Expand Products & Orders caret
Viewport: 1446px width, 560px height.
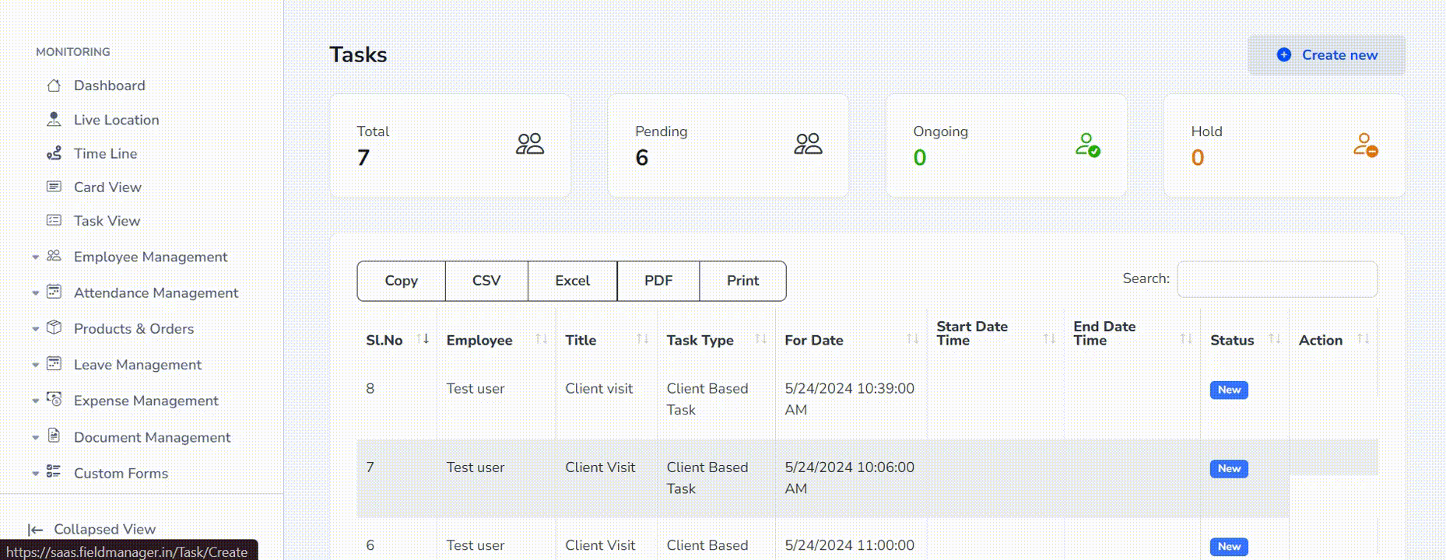tap(35, 329)
